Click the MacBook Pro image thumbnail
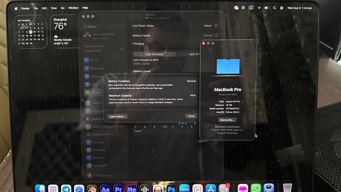 point(228,67)
